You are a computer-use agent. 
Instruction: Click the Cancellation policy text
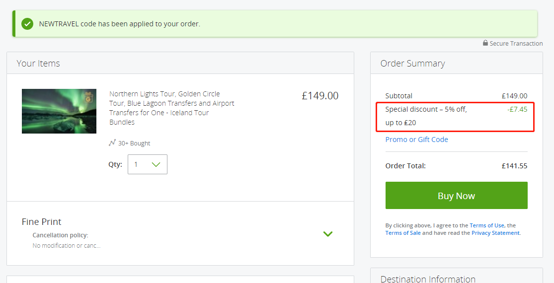[x=61, y=235]
